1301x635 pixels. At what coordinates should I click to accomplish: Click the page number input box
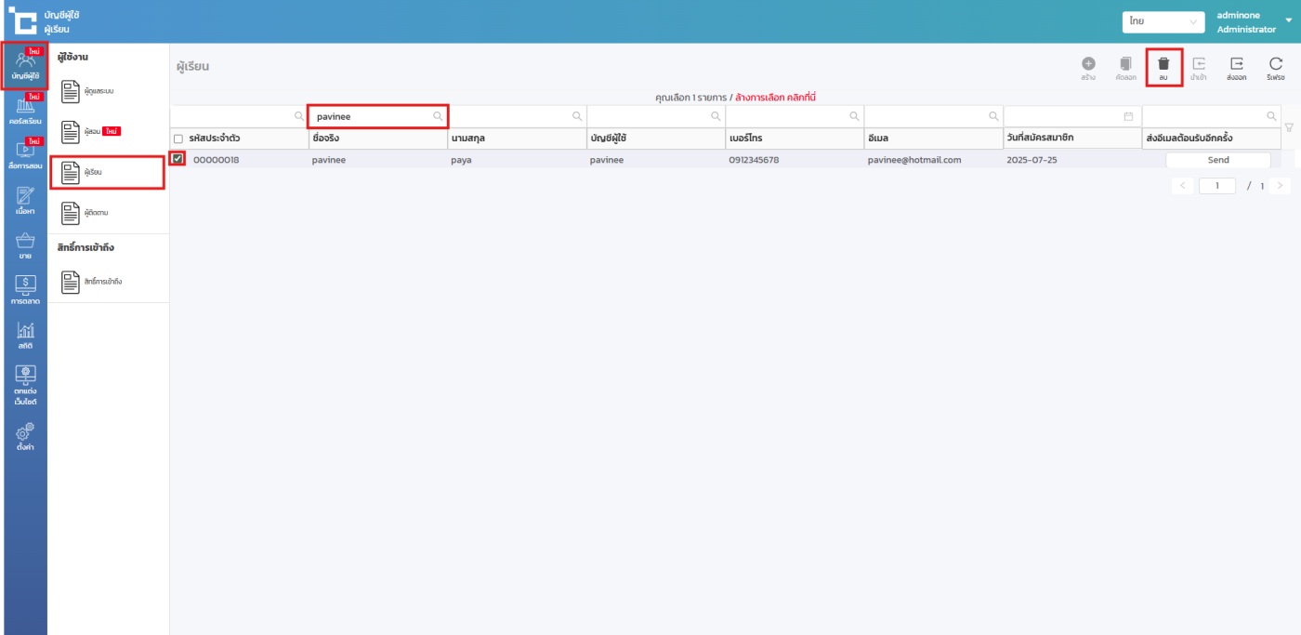click(x=1216, y=186)
